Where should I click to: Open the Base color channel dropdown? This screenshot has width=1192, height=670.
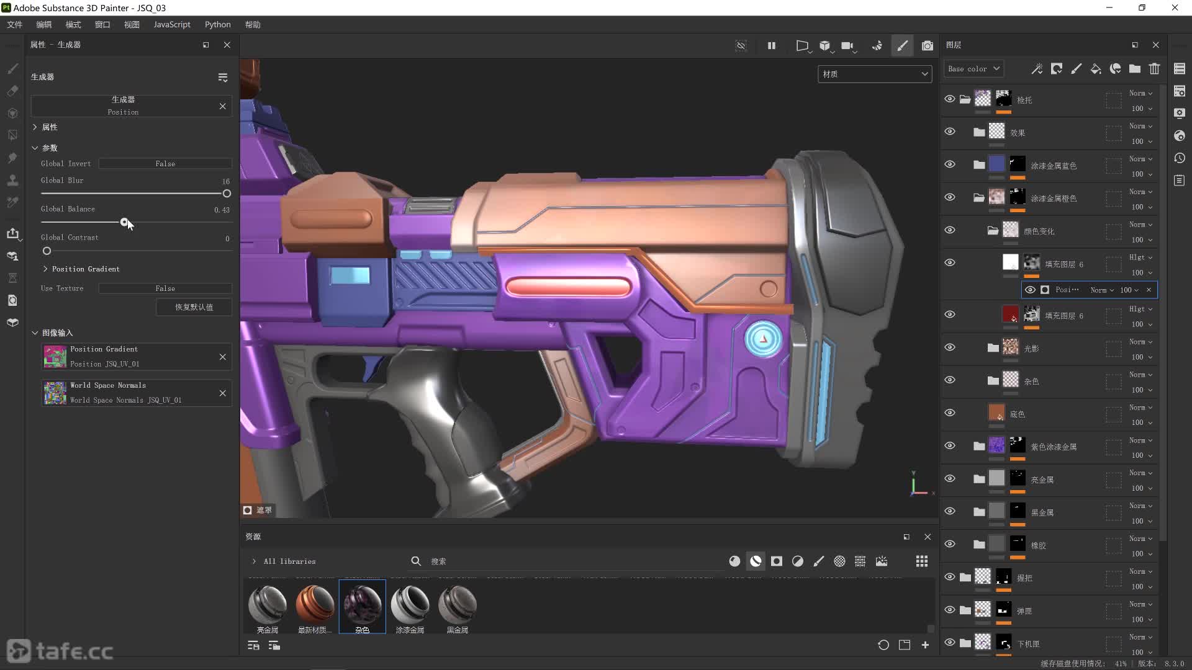[973, 69]
